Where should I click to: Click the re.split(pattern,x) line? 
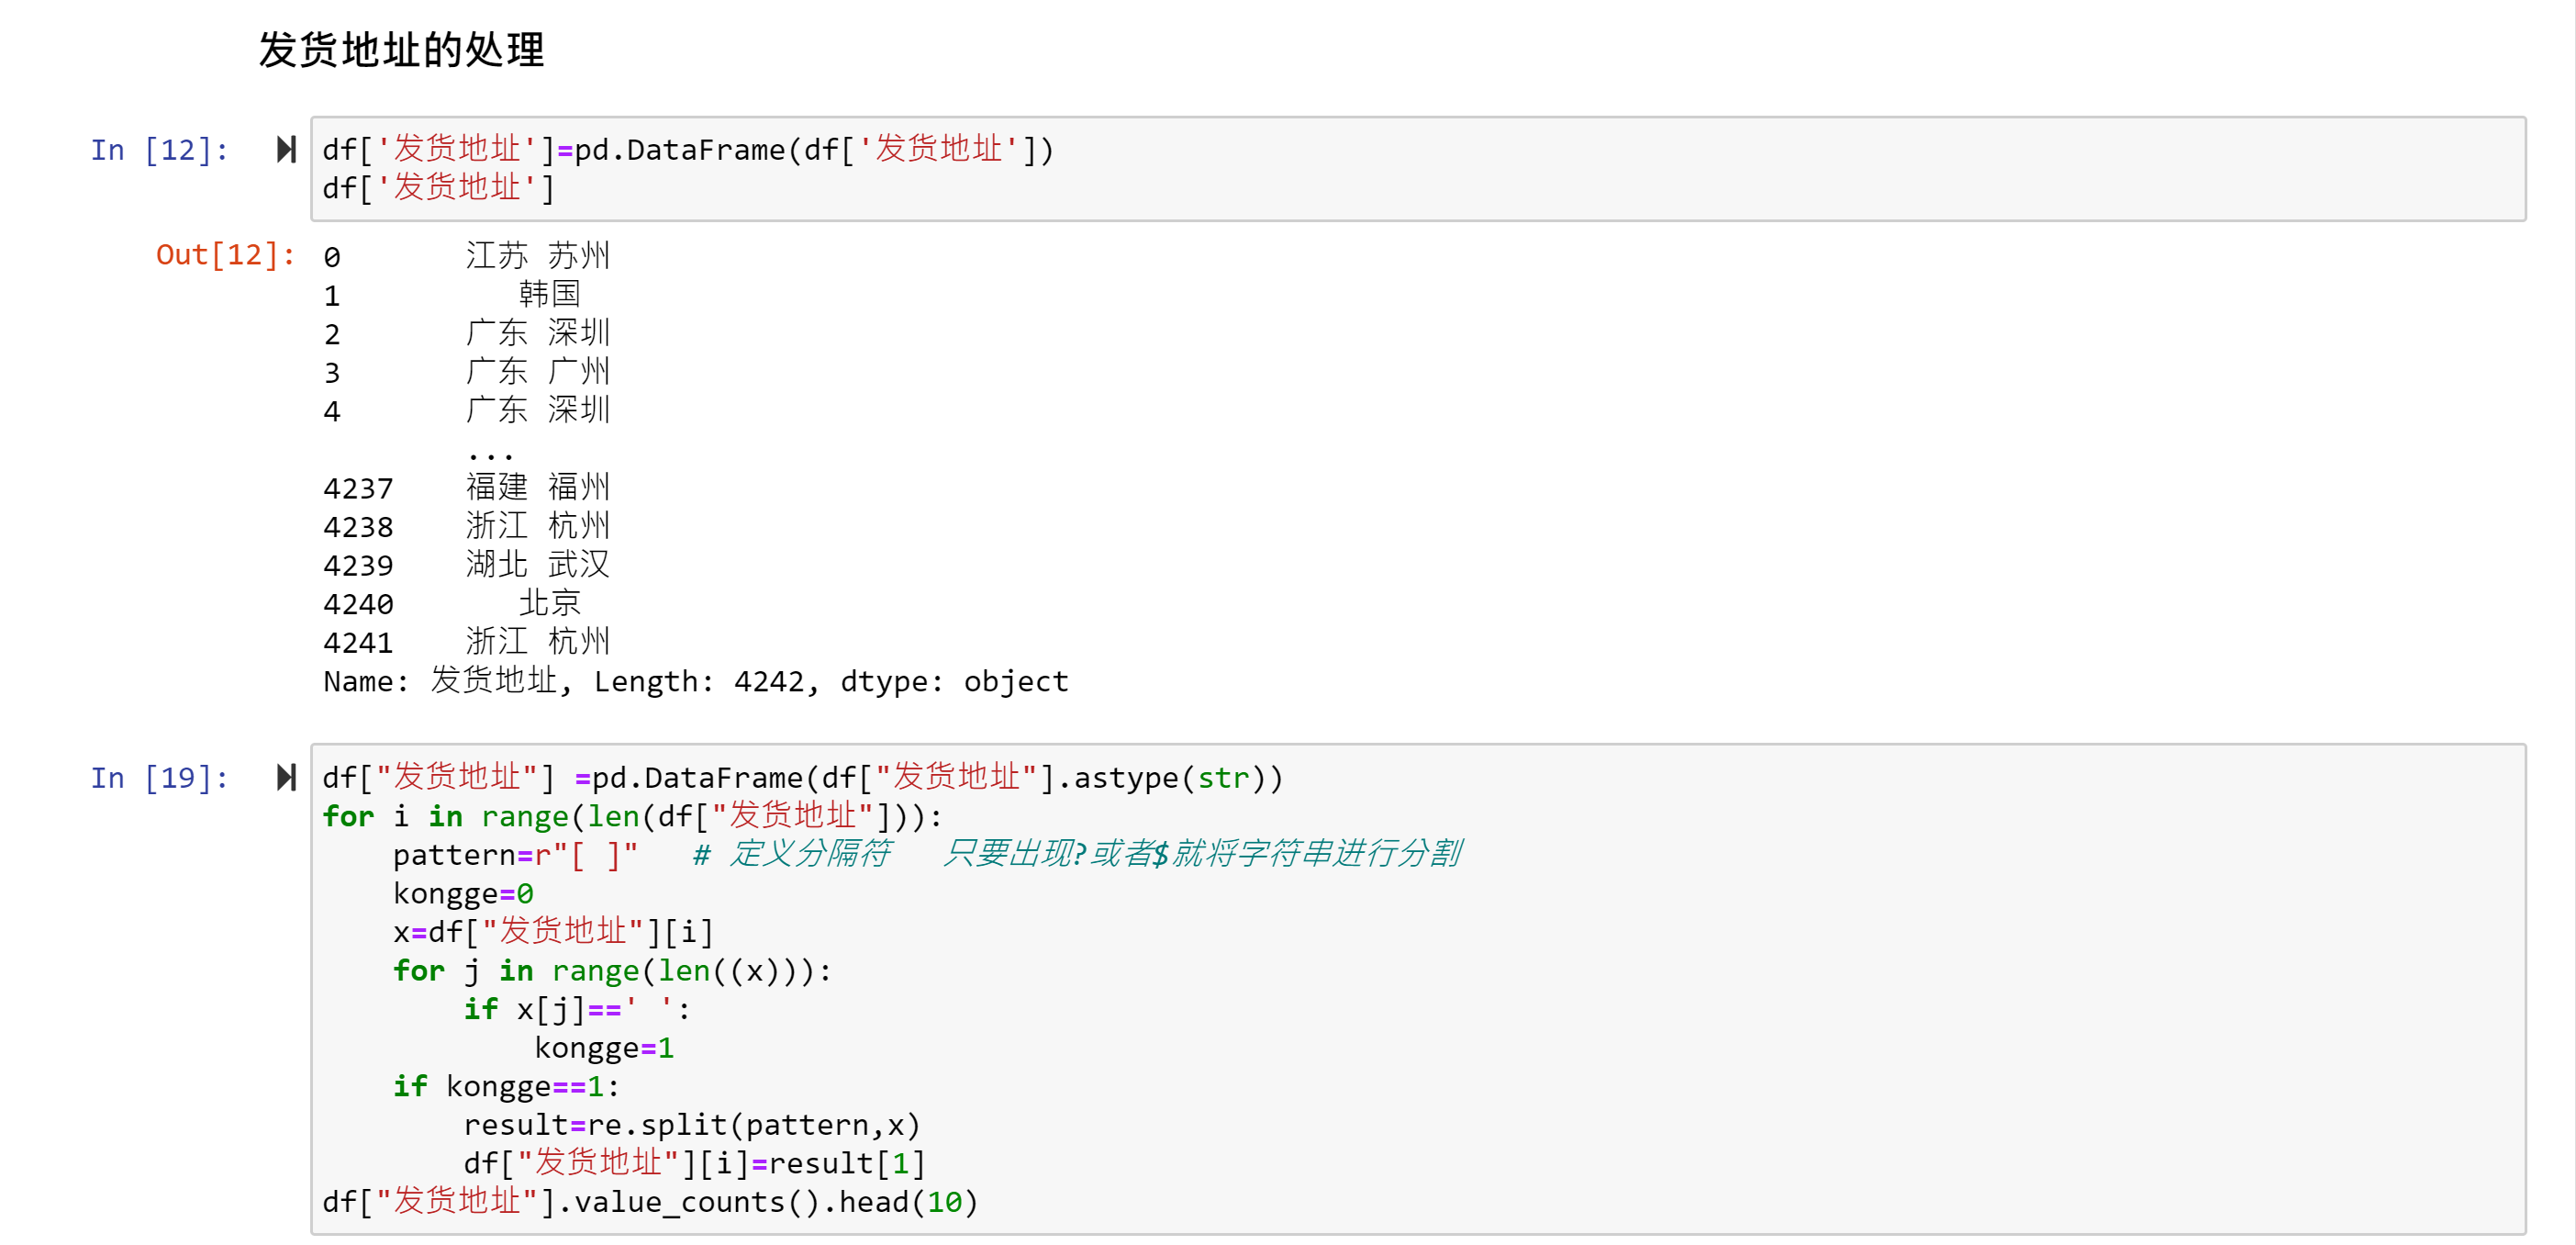690,1125
